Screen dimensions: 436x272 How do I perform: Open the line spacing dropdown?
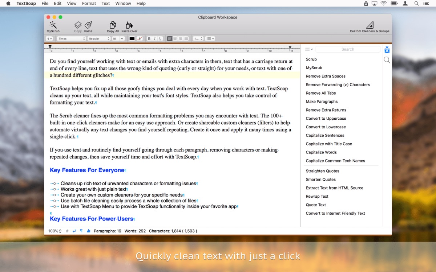(198, 38)
